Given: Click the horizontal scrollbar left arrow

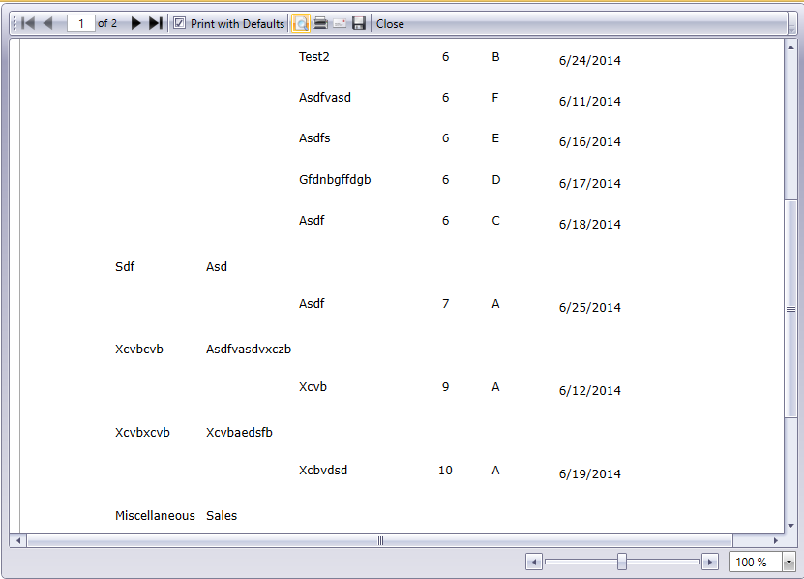Looking at the screenshot, I should pos(18,540).
